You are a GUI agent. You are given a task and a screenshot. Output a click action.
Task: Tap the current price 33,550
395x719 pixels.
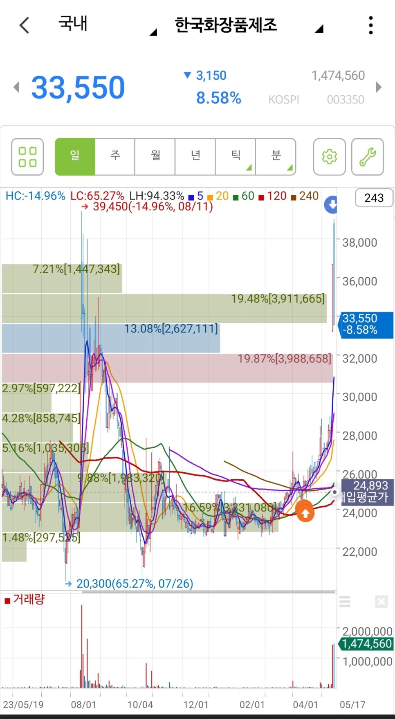tap(78, 88)
